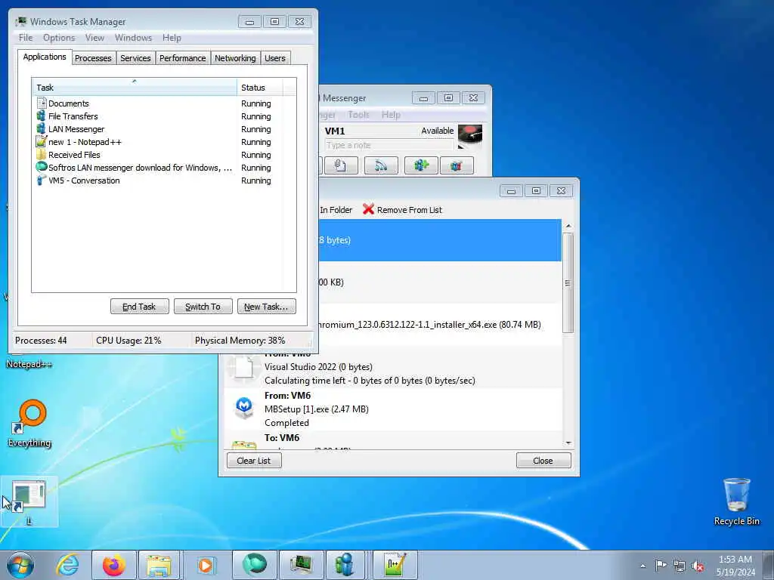Click the Switch To button
Screen dimensions: 774x580
[203, 307]
